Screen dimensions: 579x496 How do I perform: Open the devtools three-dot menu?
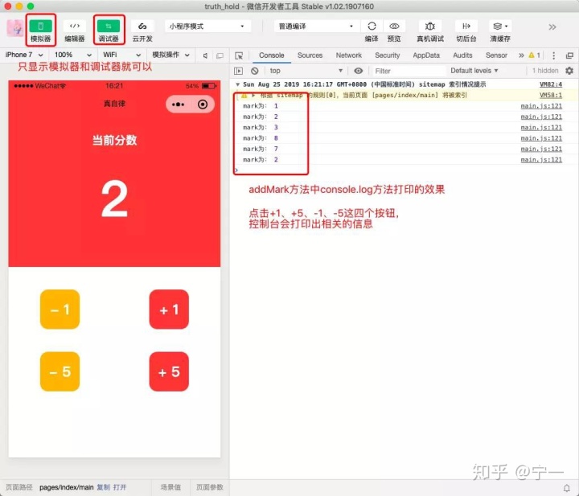(553, 55)
